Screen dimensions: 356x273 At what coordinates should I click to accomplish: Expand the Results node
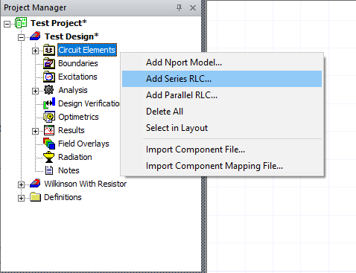[35, 131]
